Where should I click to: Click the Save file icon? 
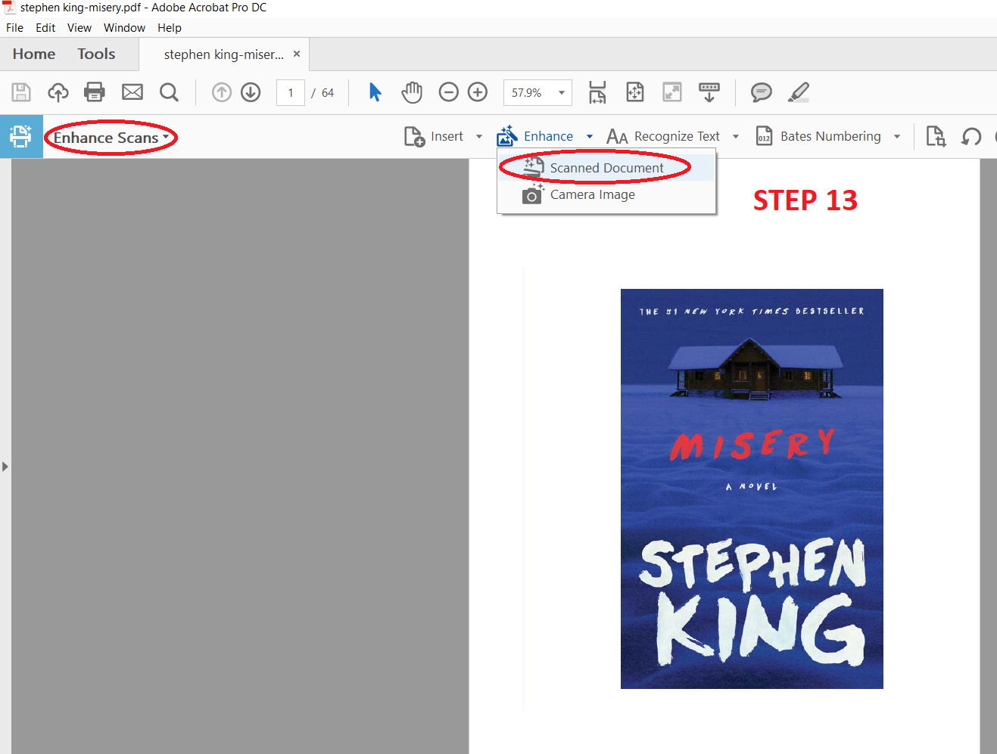pos(21,92)
